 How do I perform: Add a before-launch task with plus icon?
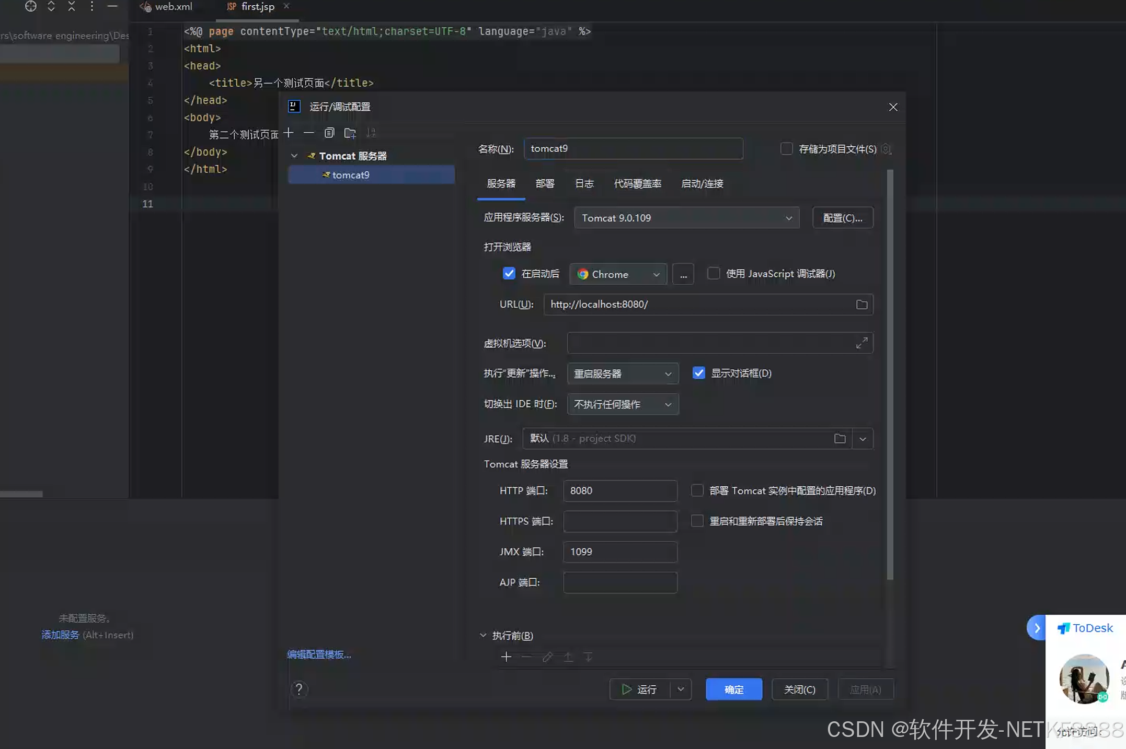[506, 657]
